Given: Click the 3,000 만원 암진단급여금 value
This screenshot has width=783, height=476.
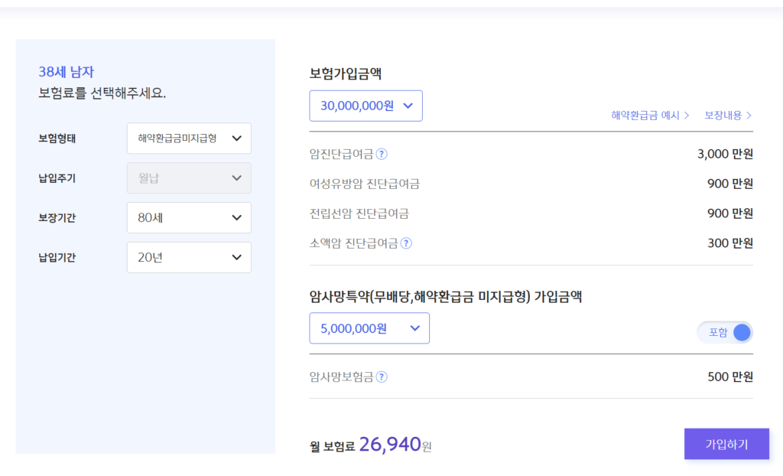Looking at the screenshot, I should click(725, 154).
